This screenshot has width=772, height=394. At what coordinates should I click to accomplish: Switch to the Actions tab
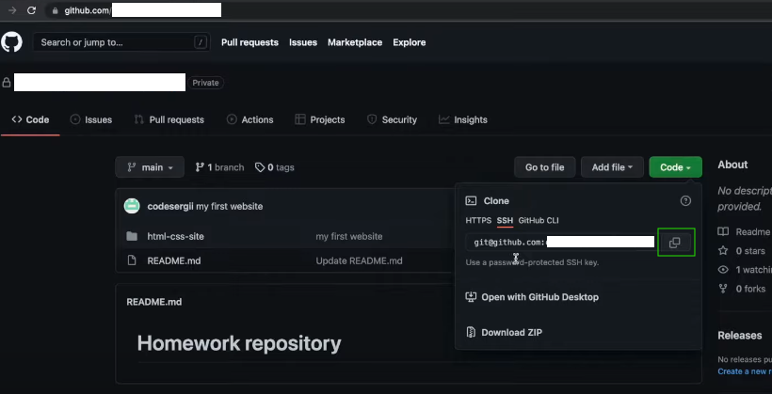[x=249, y=119]
